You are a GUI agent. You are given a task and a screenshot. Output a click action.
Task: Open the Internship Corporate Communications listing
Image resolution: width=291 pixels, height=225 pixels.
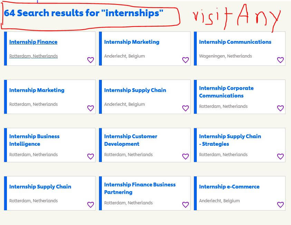click(x=226, y=92)
